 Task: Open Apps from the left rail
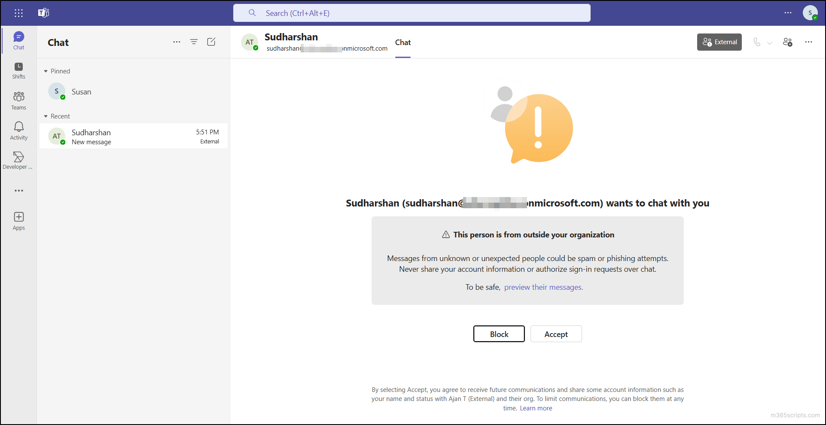(x=18, y=220)
